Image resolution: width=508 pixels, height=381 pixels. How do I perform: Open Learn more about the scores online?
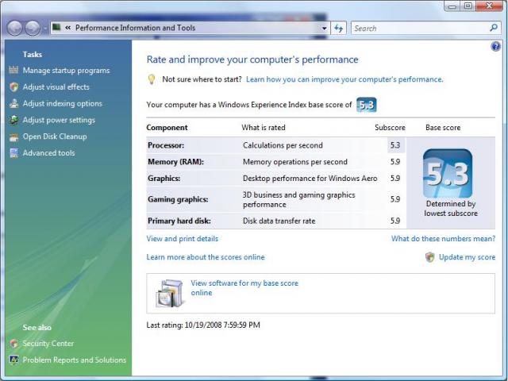206,257
